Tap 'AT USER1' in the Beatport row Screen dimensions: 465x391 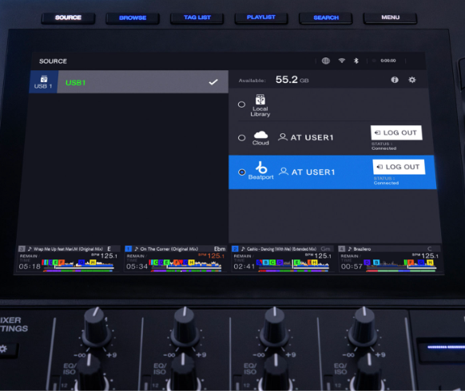[x=313, y=172]
